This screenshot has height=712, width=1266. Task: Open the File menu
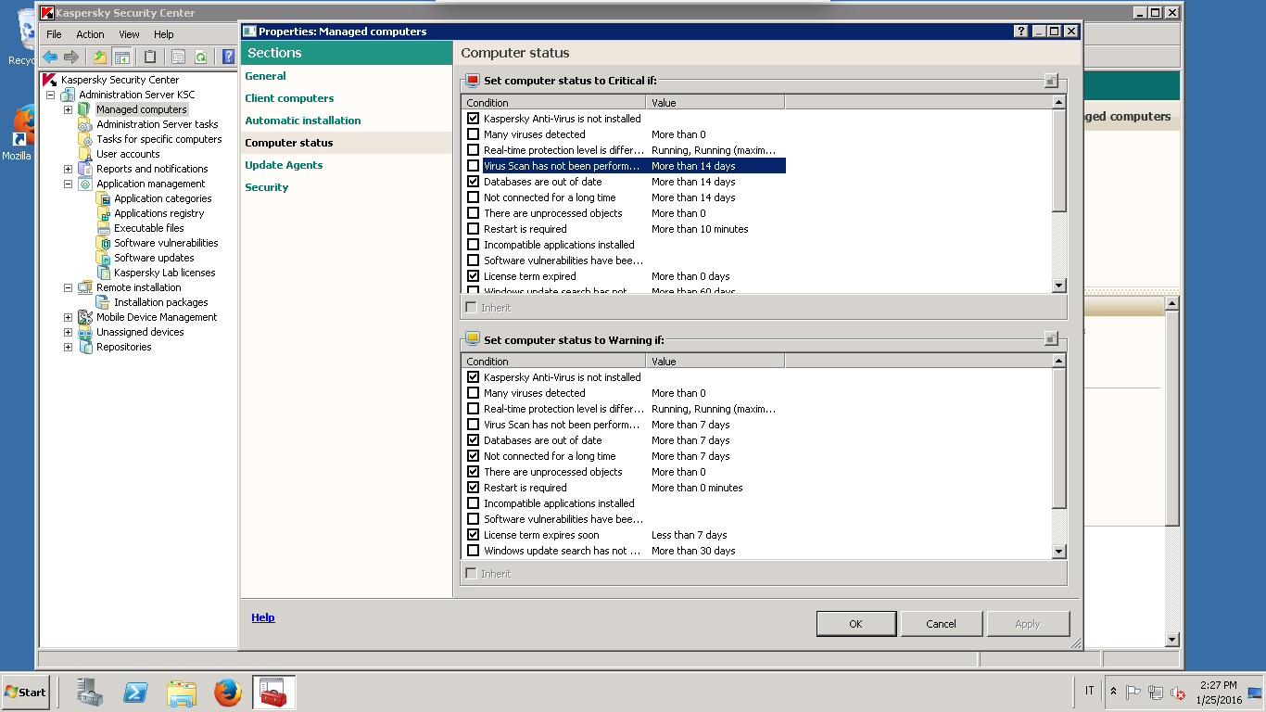(54, 34)
